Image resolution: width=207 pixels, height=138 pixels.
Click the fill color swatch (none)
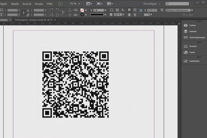tap(82, 10)
